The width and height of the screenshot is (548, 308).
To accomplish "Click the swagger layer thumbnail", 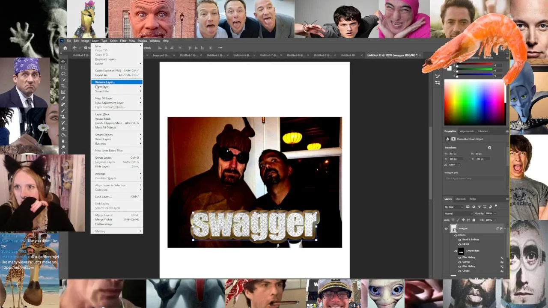I will click(x=453, y=228).
